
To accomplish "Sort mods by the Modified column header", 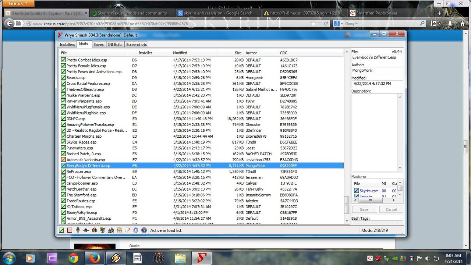I will [x=194, y=53].
